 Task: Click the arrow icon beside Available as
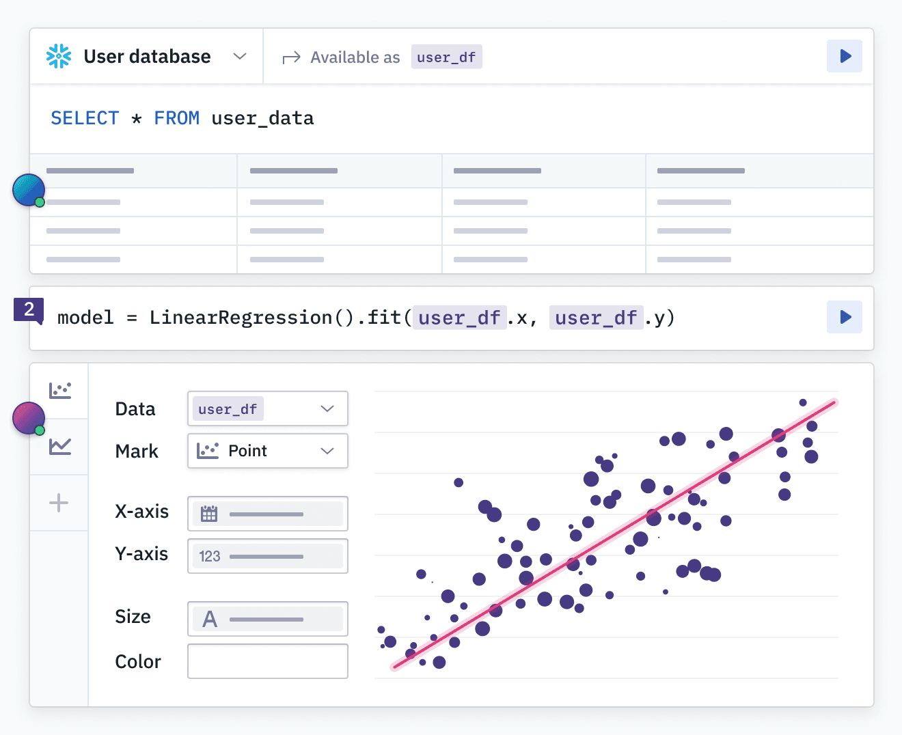(x=292, y=57)
